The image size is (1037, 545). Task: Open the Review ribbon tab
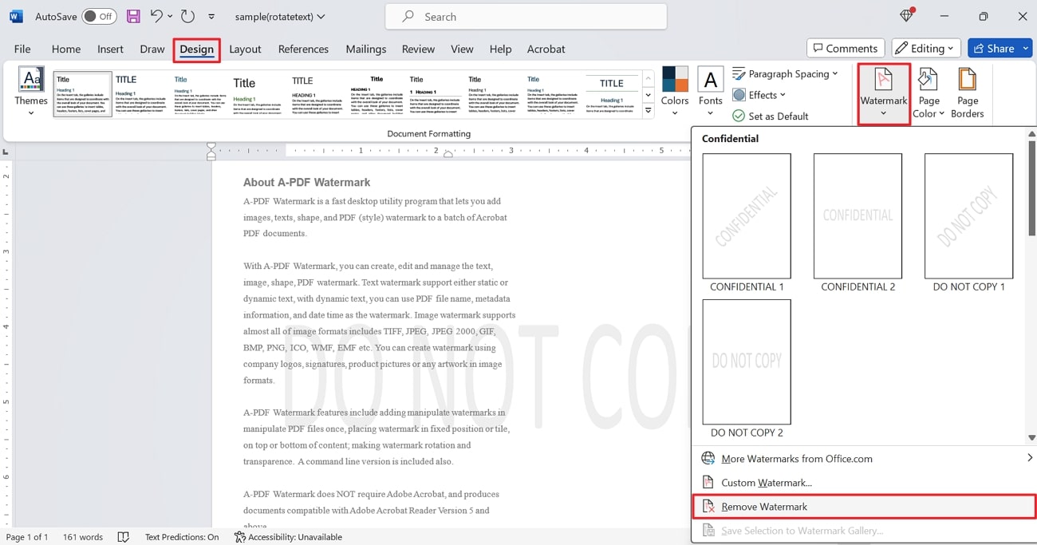tap(418, 49)
